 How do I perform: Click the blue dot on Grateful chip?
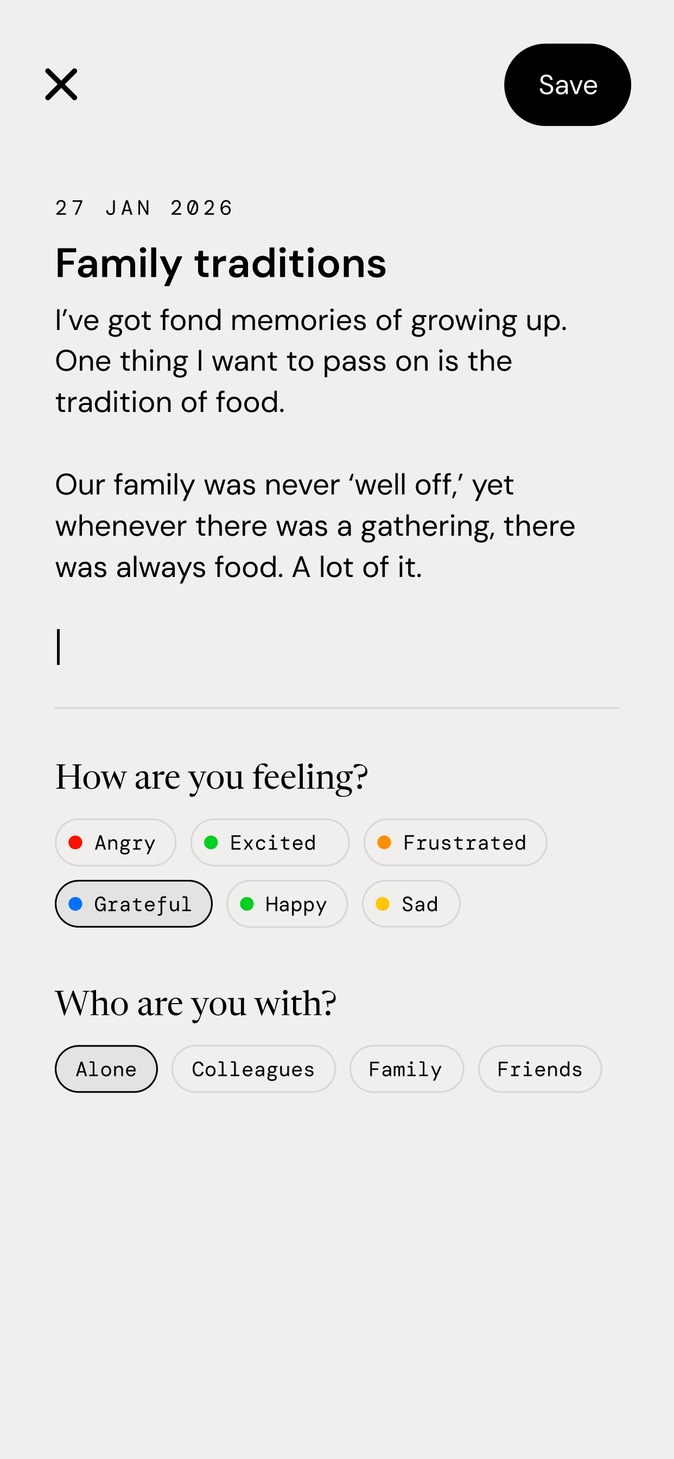click(76, 904)
